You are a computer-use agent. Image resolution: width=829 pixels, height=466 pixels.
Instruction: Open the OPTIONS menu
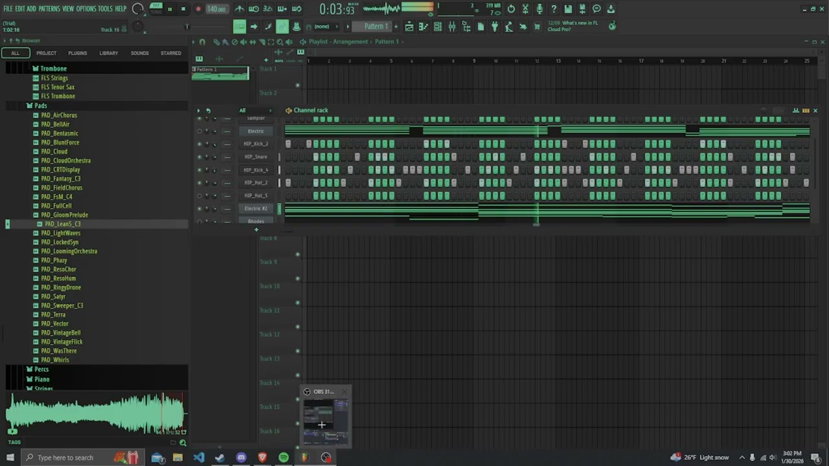(x=85, y=9)
